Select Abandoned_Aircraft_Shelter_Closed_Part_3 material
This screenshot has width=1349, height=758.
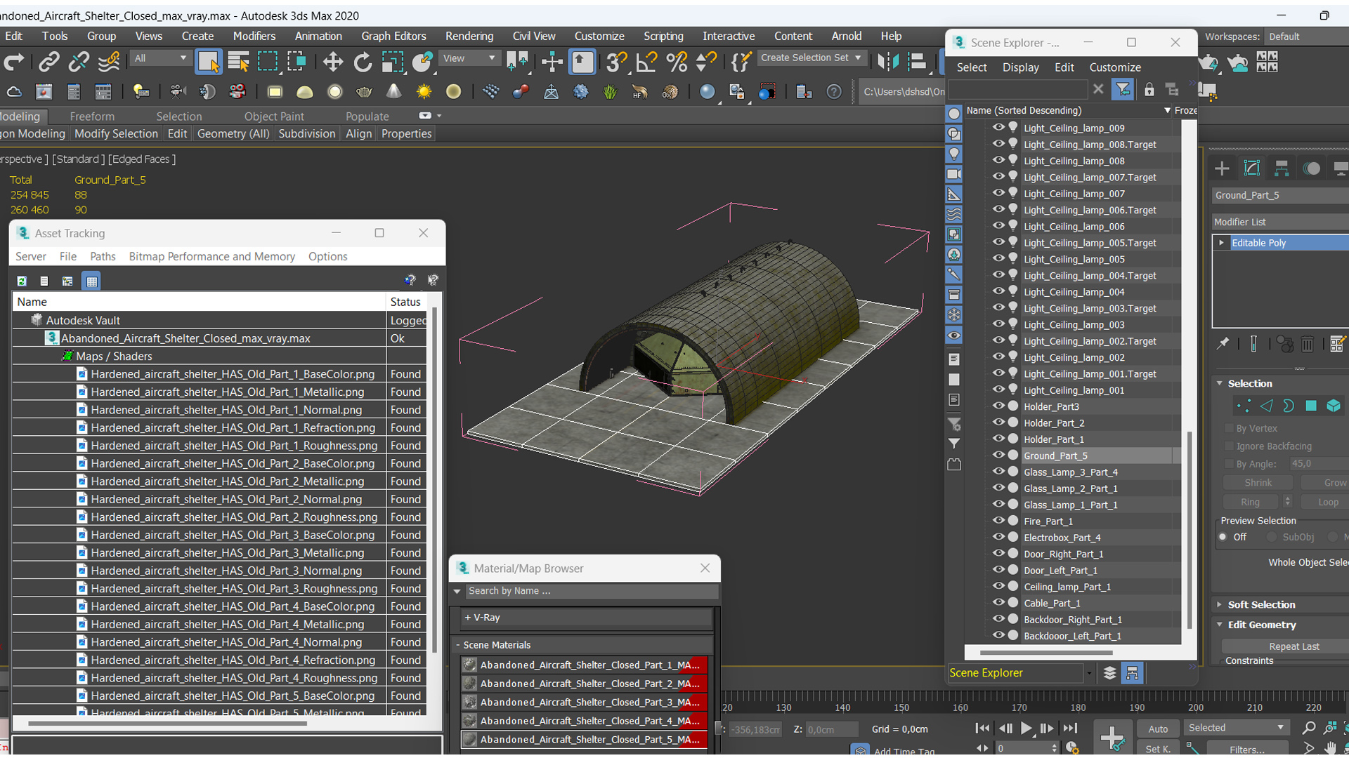coord(585,702)
